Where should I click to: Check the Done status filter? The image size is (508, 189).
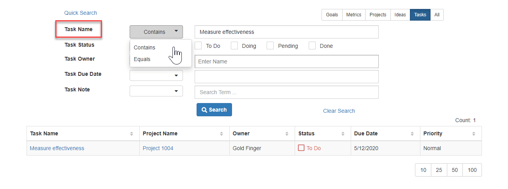click(x=312, y=46)
